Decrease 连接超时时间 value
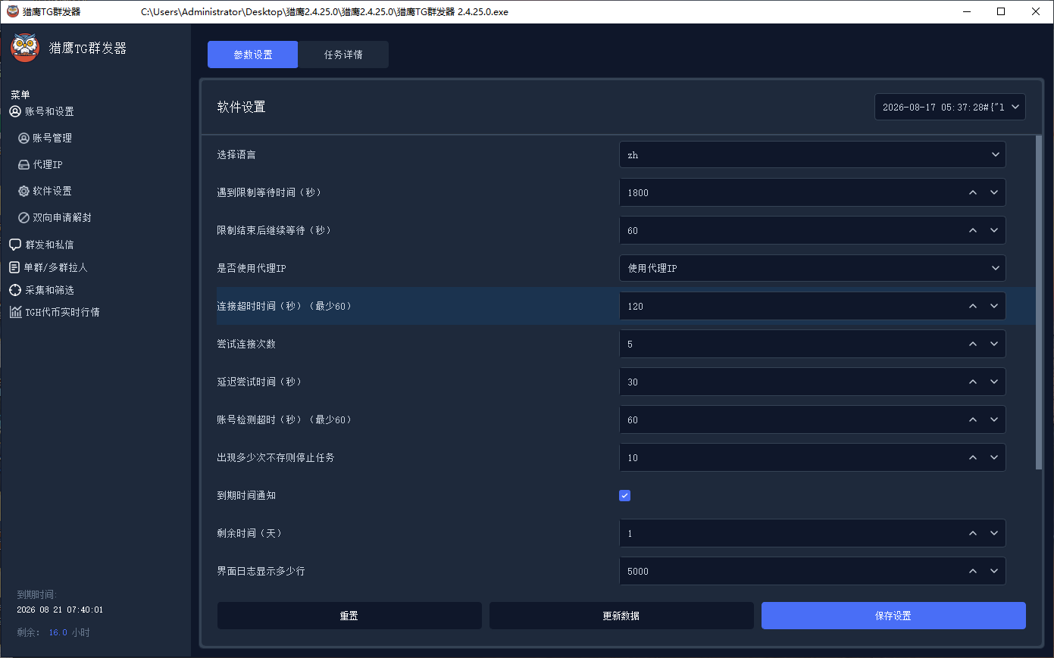This screenshot has height=658, width=1054. [x=994, y=306]
